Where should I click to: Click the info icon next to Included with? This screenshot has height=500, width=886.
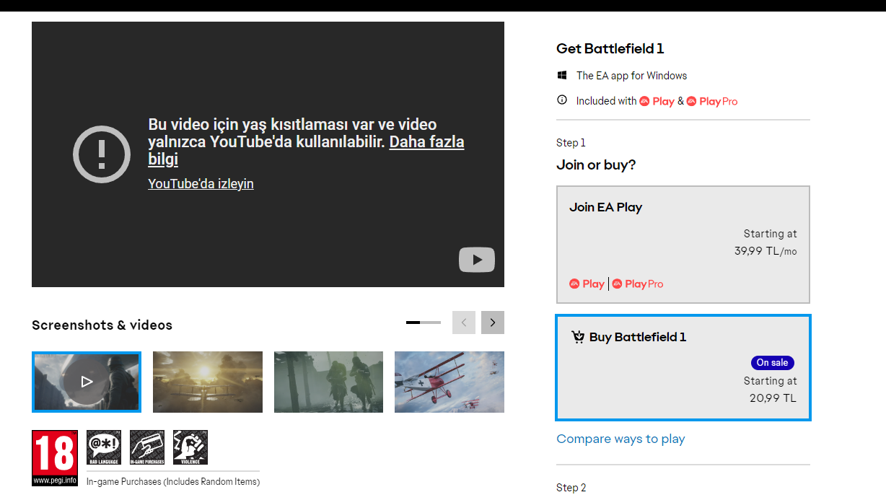point(562,100)
